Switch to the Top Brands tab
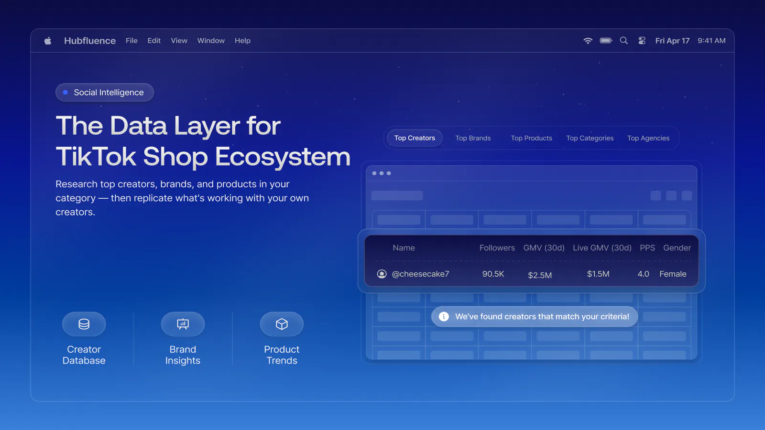 (473, 138)
